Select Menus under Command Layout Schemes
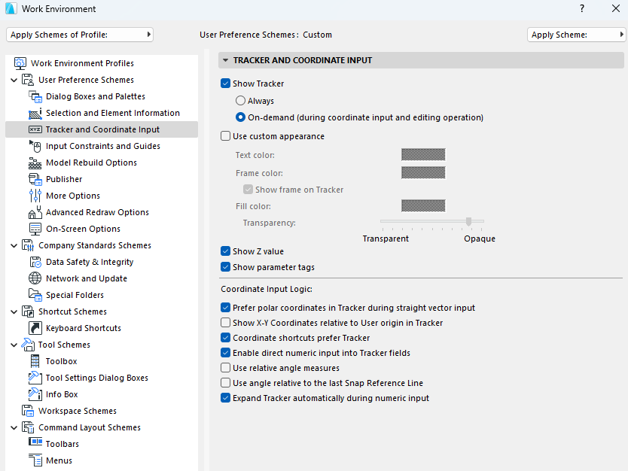Viewport: 628px width, 471px height. [x=59, y=460]
